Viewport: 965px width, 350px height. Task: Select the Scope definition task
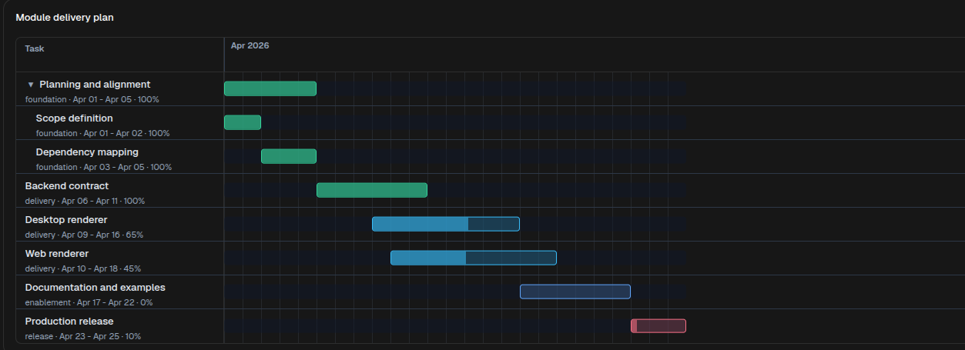tap(120, 123)
